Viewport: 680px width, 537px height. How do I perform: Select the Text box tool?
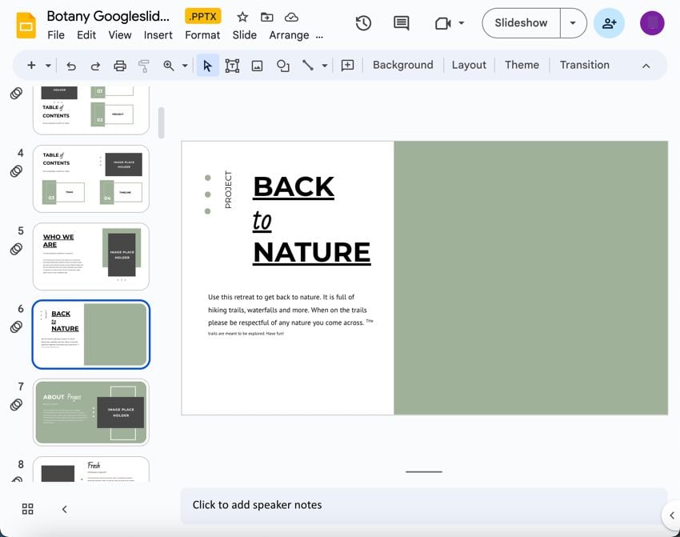click(x=232, y=66)
